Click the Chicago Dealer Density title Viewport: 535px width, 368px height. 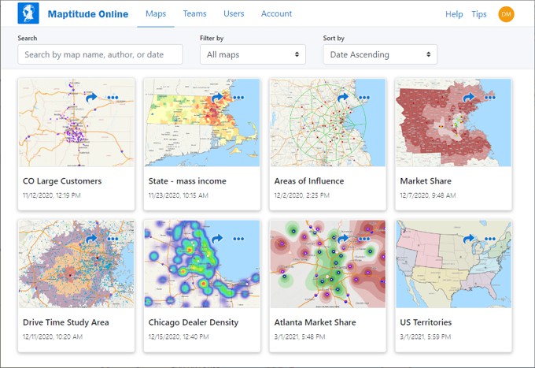click(x=194, y=322)
